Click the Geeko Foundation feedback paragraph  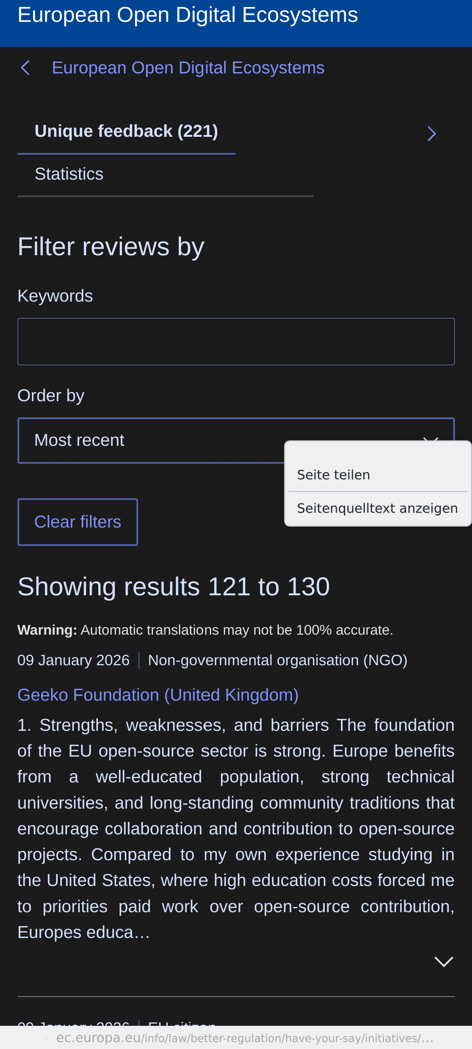click(x=236, y=828)
